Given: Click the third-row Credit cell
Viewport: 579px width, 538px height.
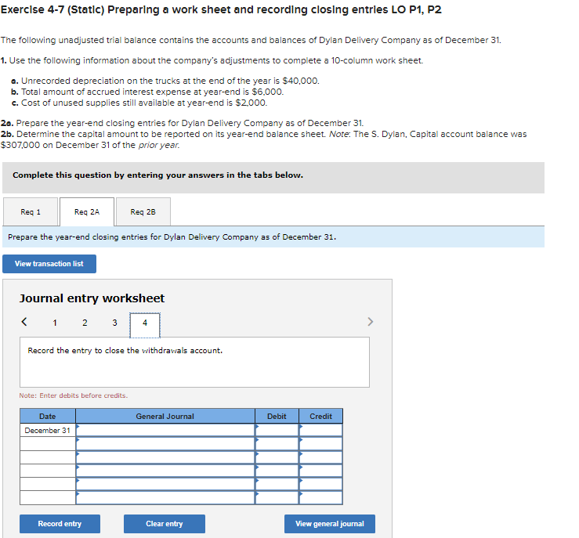Looking at the screenshot, I should (320, 457).
